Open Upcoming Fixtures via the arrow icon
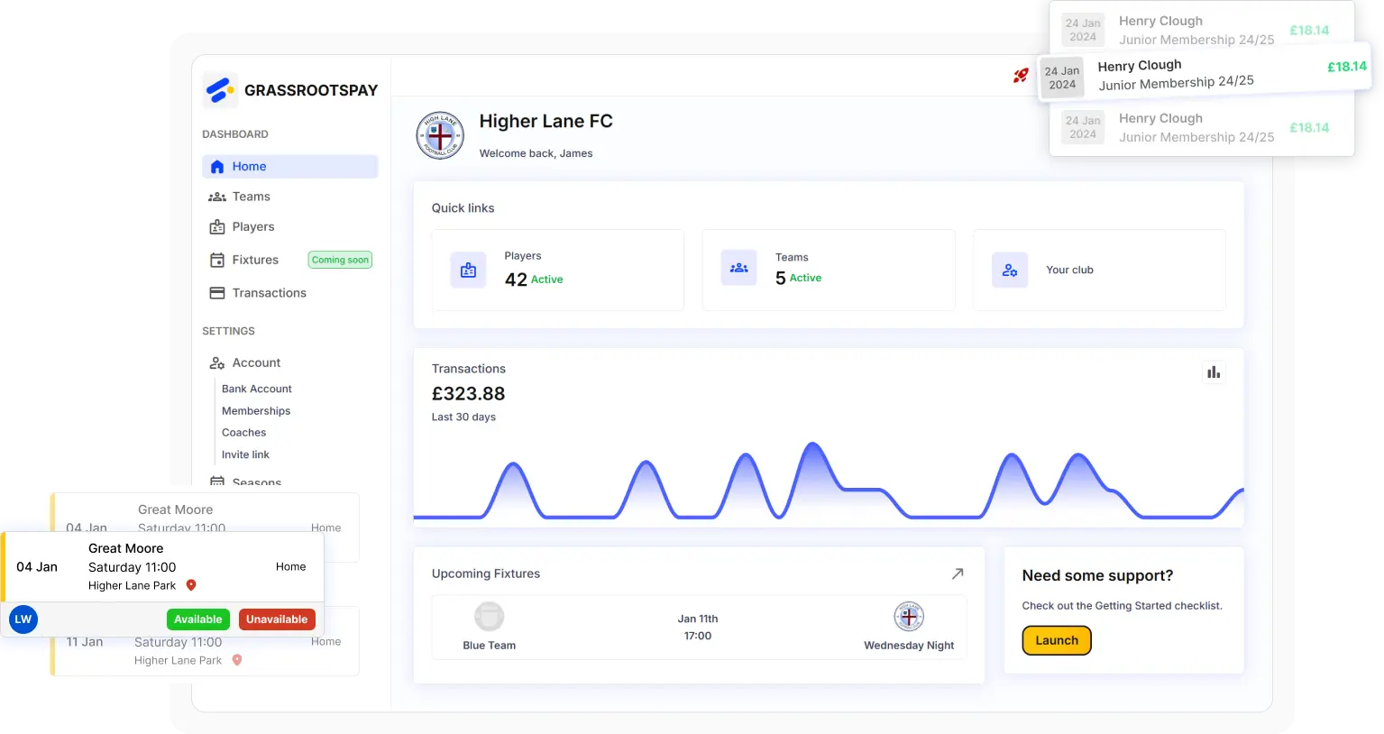Image resolution: width=1384 pixels, height=734 pixels. [958, 573]
